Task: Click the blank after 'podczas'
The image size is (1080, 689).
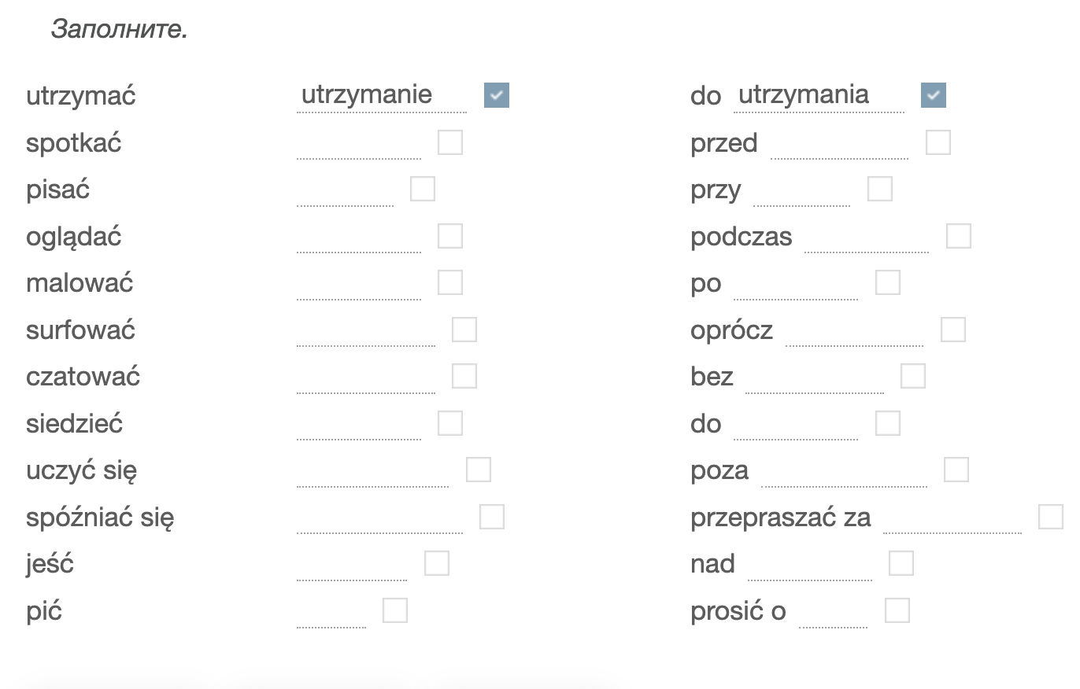Action: point(867,237)
